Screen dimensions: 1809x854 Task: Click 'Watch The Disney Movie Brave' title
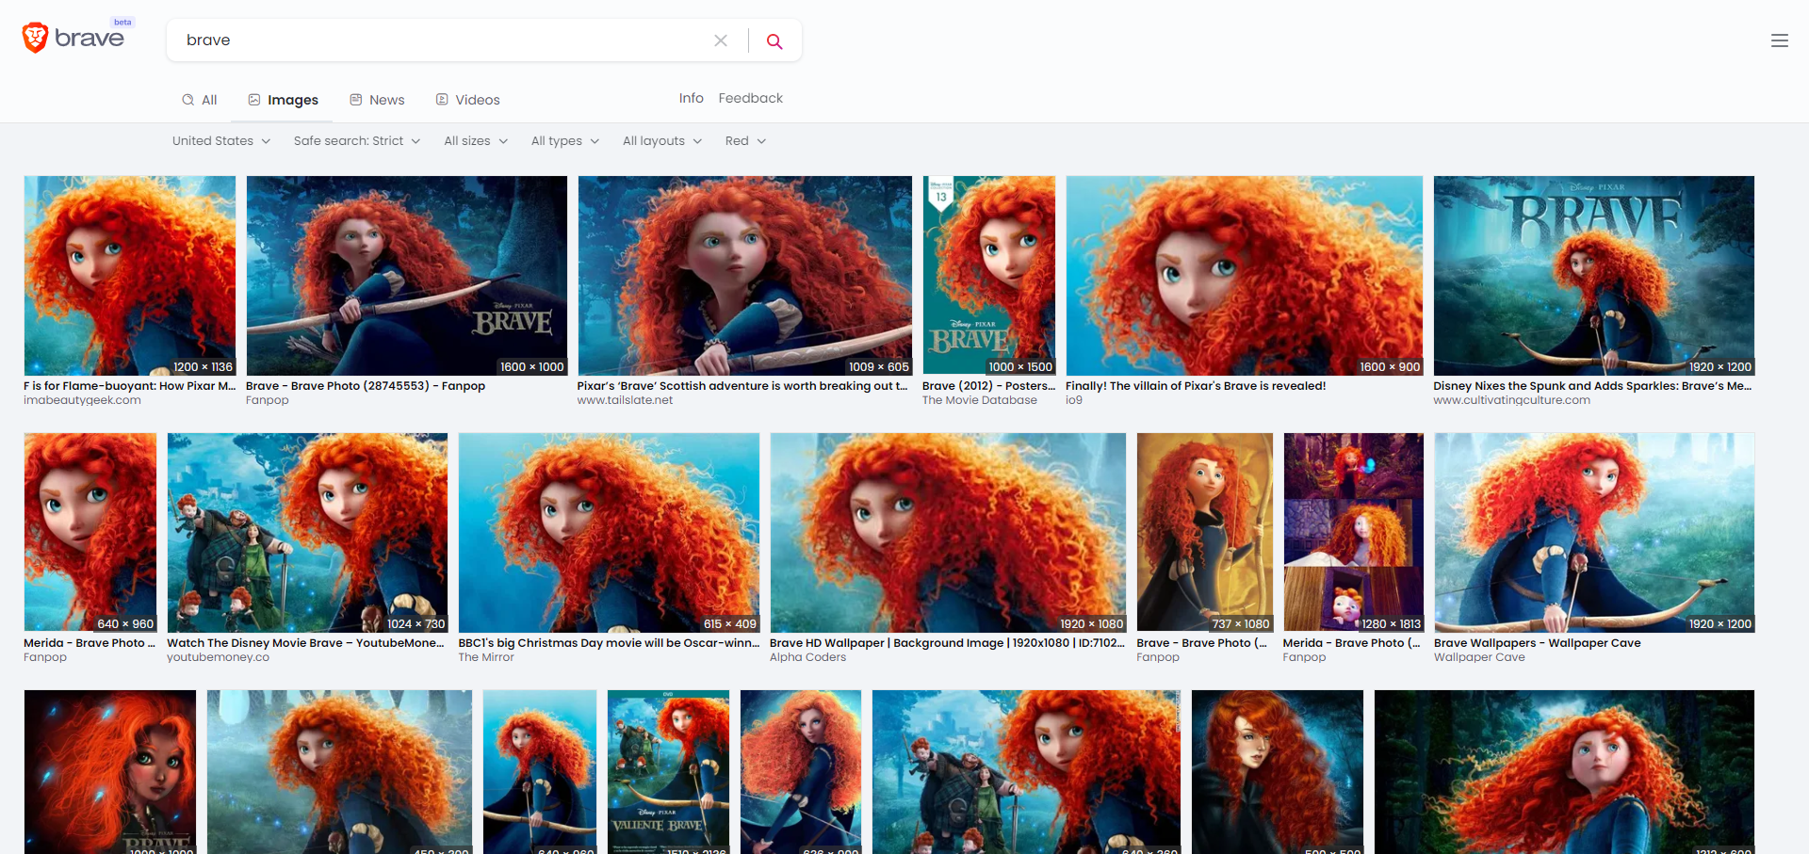[x=305, y=643]
